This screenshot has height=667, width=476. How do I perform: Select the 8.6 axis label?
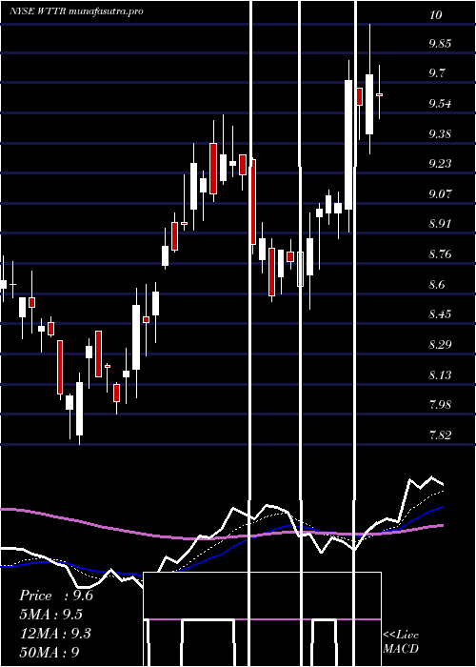click(x=438, y=284)
